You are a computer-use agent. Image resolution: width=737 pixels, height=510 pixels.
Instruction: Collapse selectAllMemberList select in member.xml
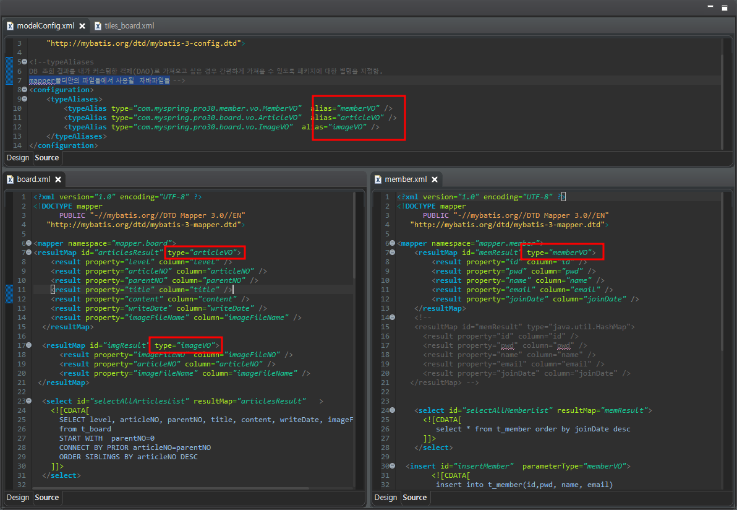pyautogui.click(x=393, y=410)
